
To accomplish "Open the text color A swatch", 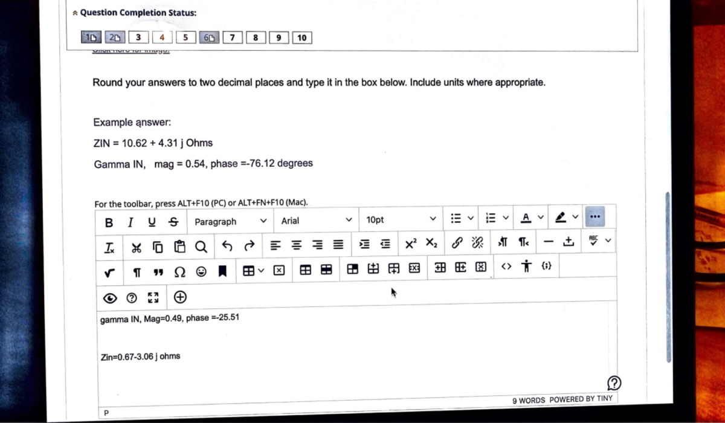I will [526, 217].
